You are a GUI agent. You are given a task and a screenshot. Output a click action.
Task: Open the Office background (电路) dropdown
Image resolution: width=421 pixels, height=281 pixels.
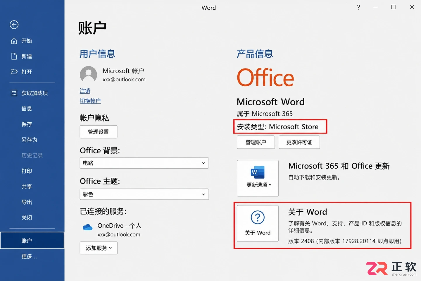144,163
